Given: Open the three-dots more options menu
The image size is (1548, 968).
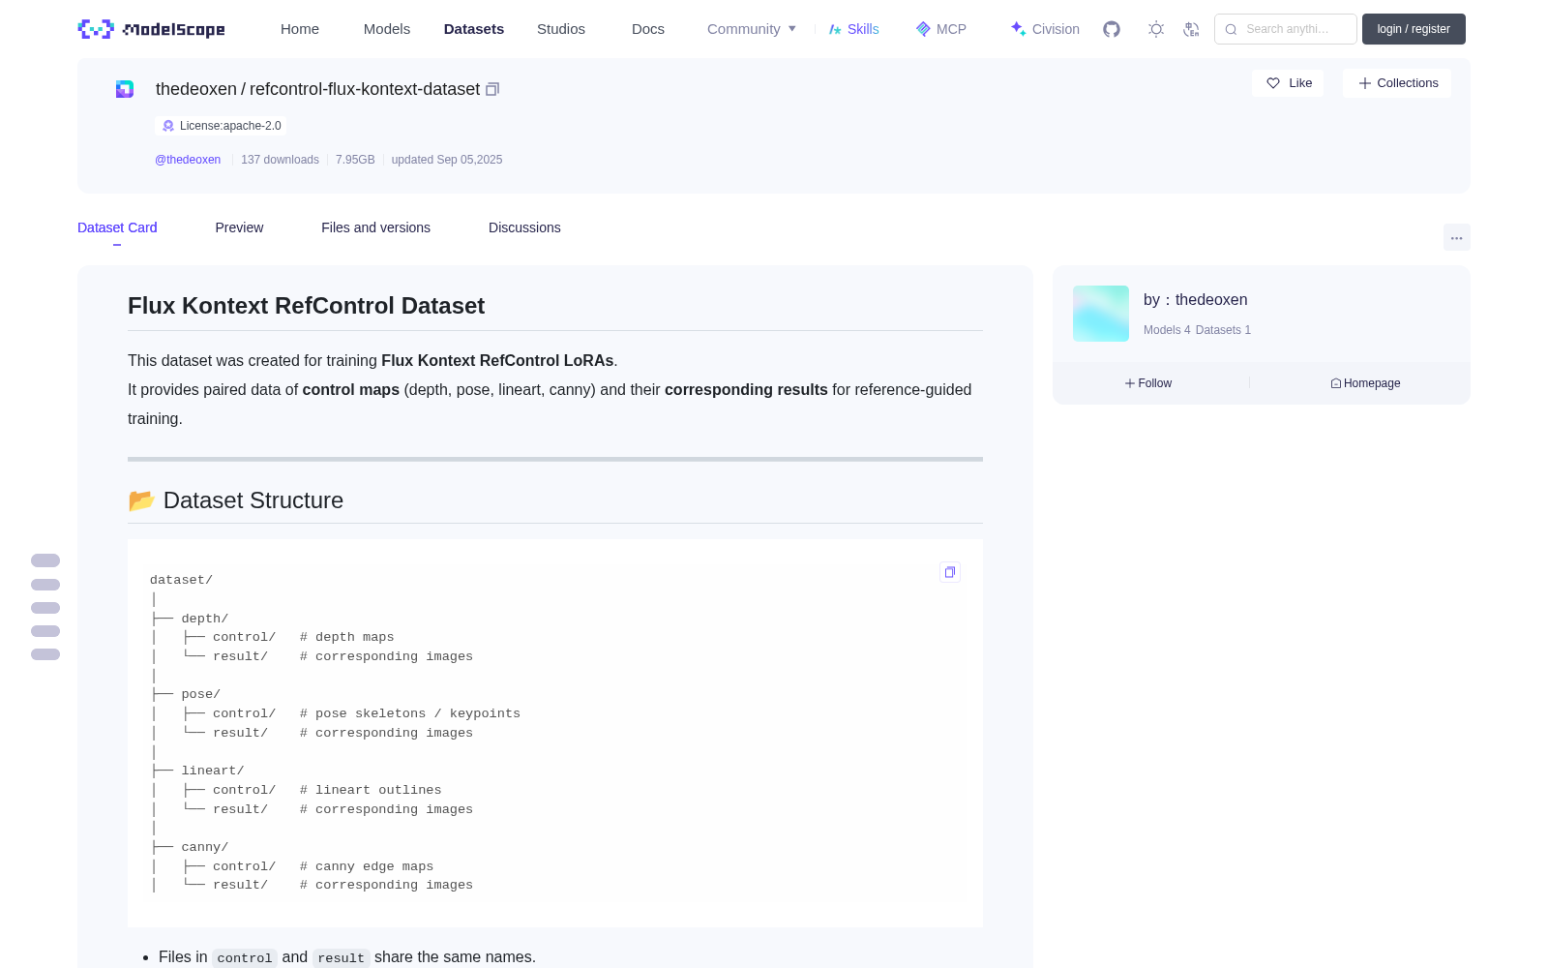Looking at the screenshot, I should [1457, 237].
